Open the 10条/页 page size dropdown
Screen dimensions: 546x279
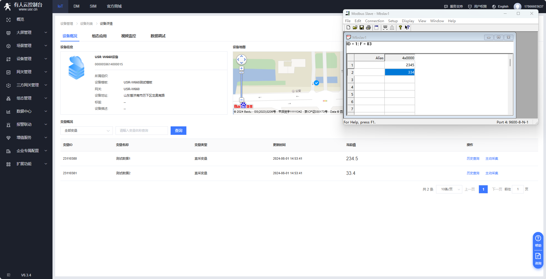(449, 189)
